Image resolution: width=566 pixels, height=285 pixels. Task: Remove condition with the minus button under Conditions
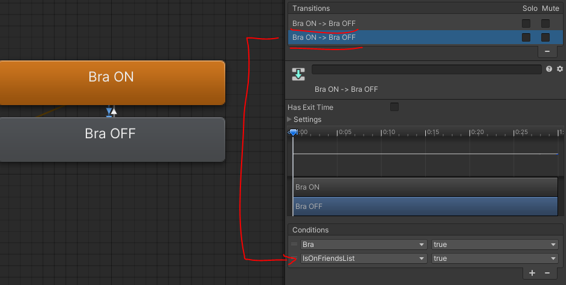(547, 273)
